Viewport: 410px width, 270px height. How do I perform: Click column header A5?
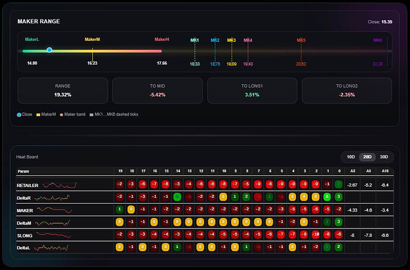pos(368,171)
